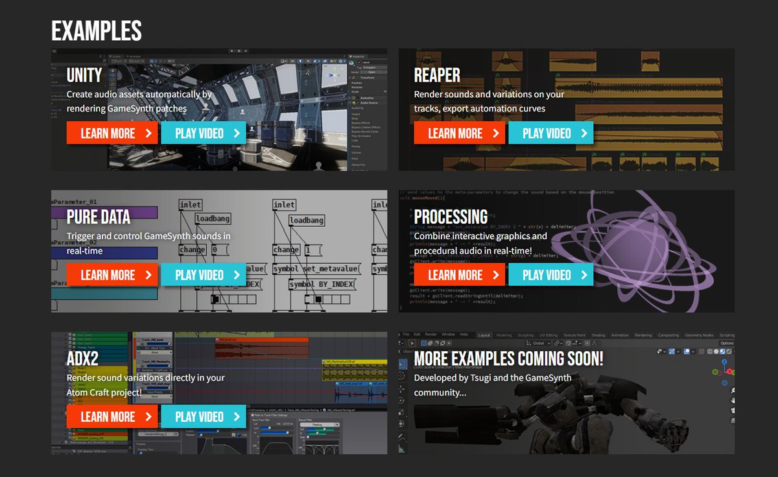Click the Audio Source speaker icon in Unity's Inspector

(353, 102)
